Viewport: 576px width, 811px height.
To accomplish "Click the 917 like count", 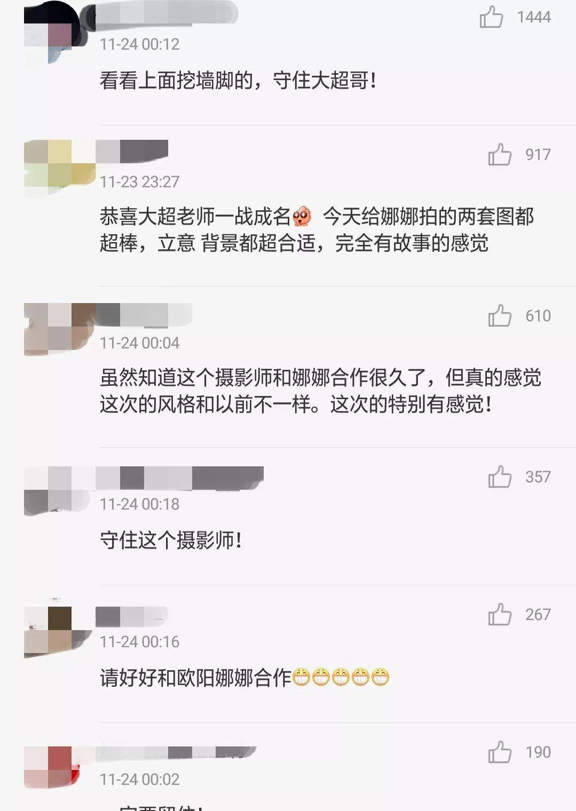I will (538, 155).
